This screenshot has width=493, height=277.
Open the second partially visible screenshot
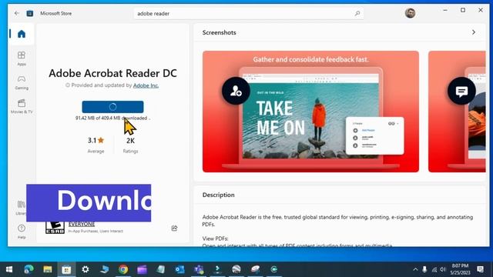[x=457, y=112]
